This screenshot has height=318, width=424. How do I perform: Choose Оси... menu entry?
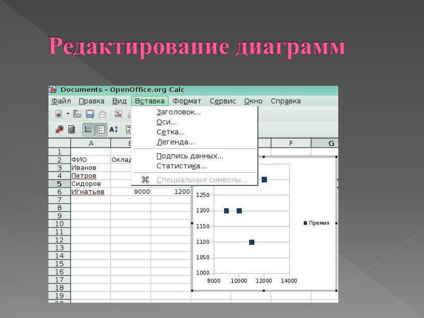[195, 122]
